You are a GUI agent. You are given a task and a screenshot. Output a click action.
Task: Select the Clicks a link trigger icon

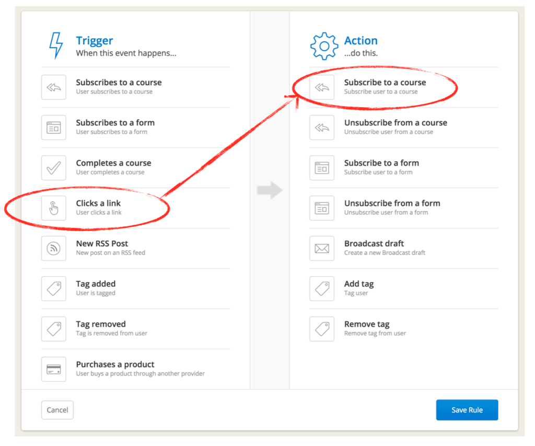[x=54, y=208]
